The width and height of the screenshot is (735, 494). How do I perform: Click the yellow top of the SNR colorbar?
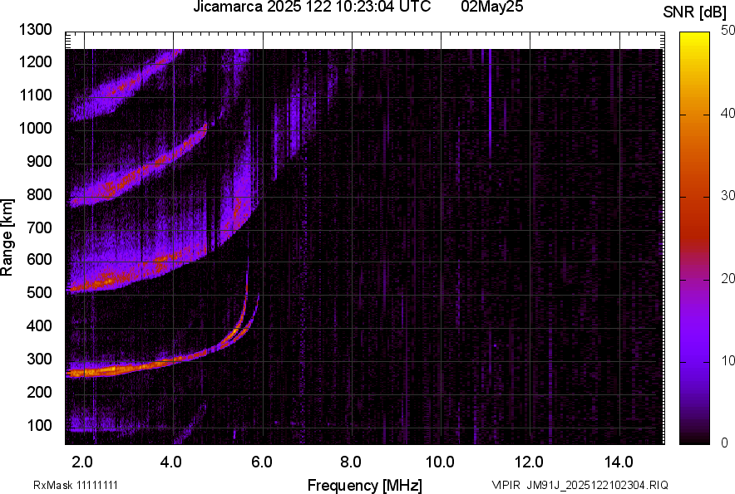(693, 37)
